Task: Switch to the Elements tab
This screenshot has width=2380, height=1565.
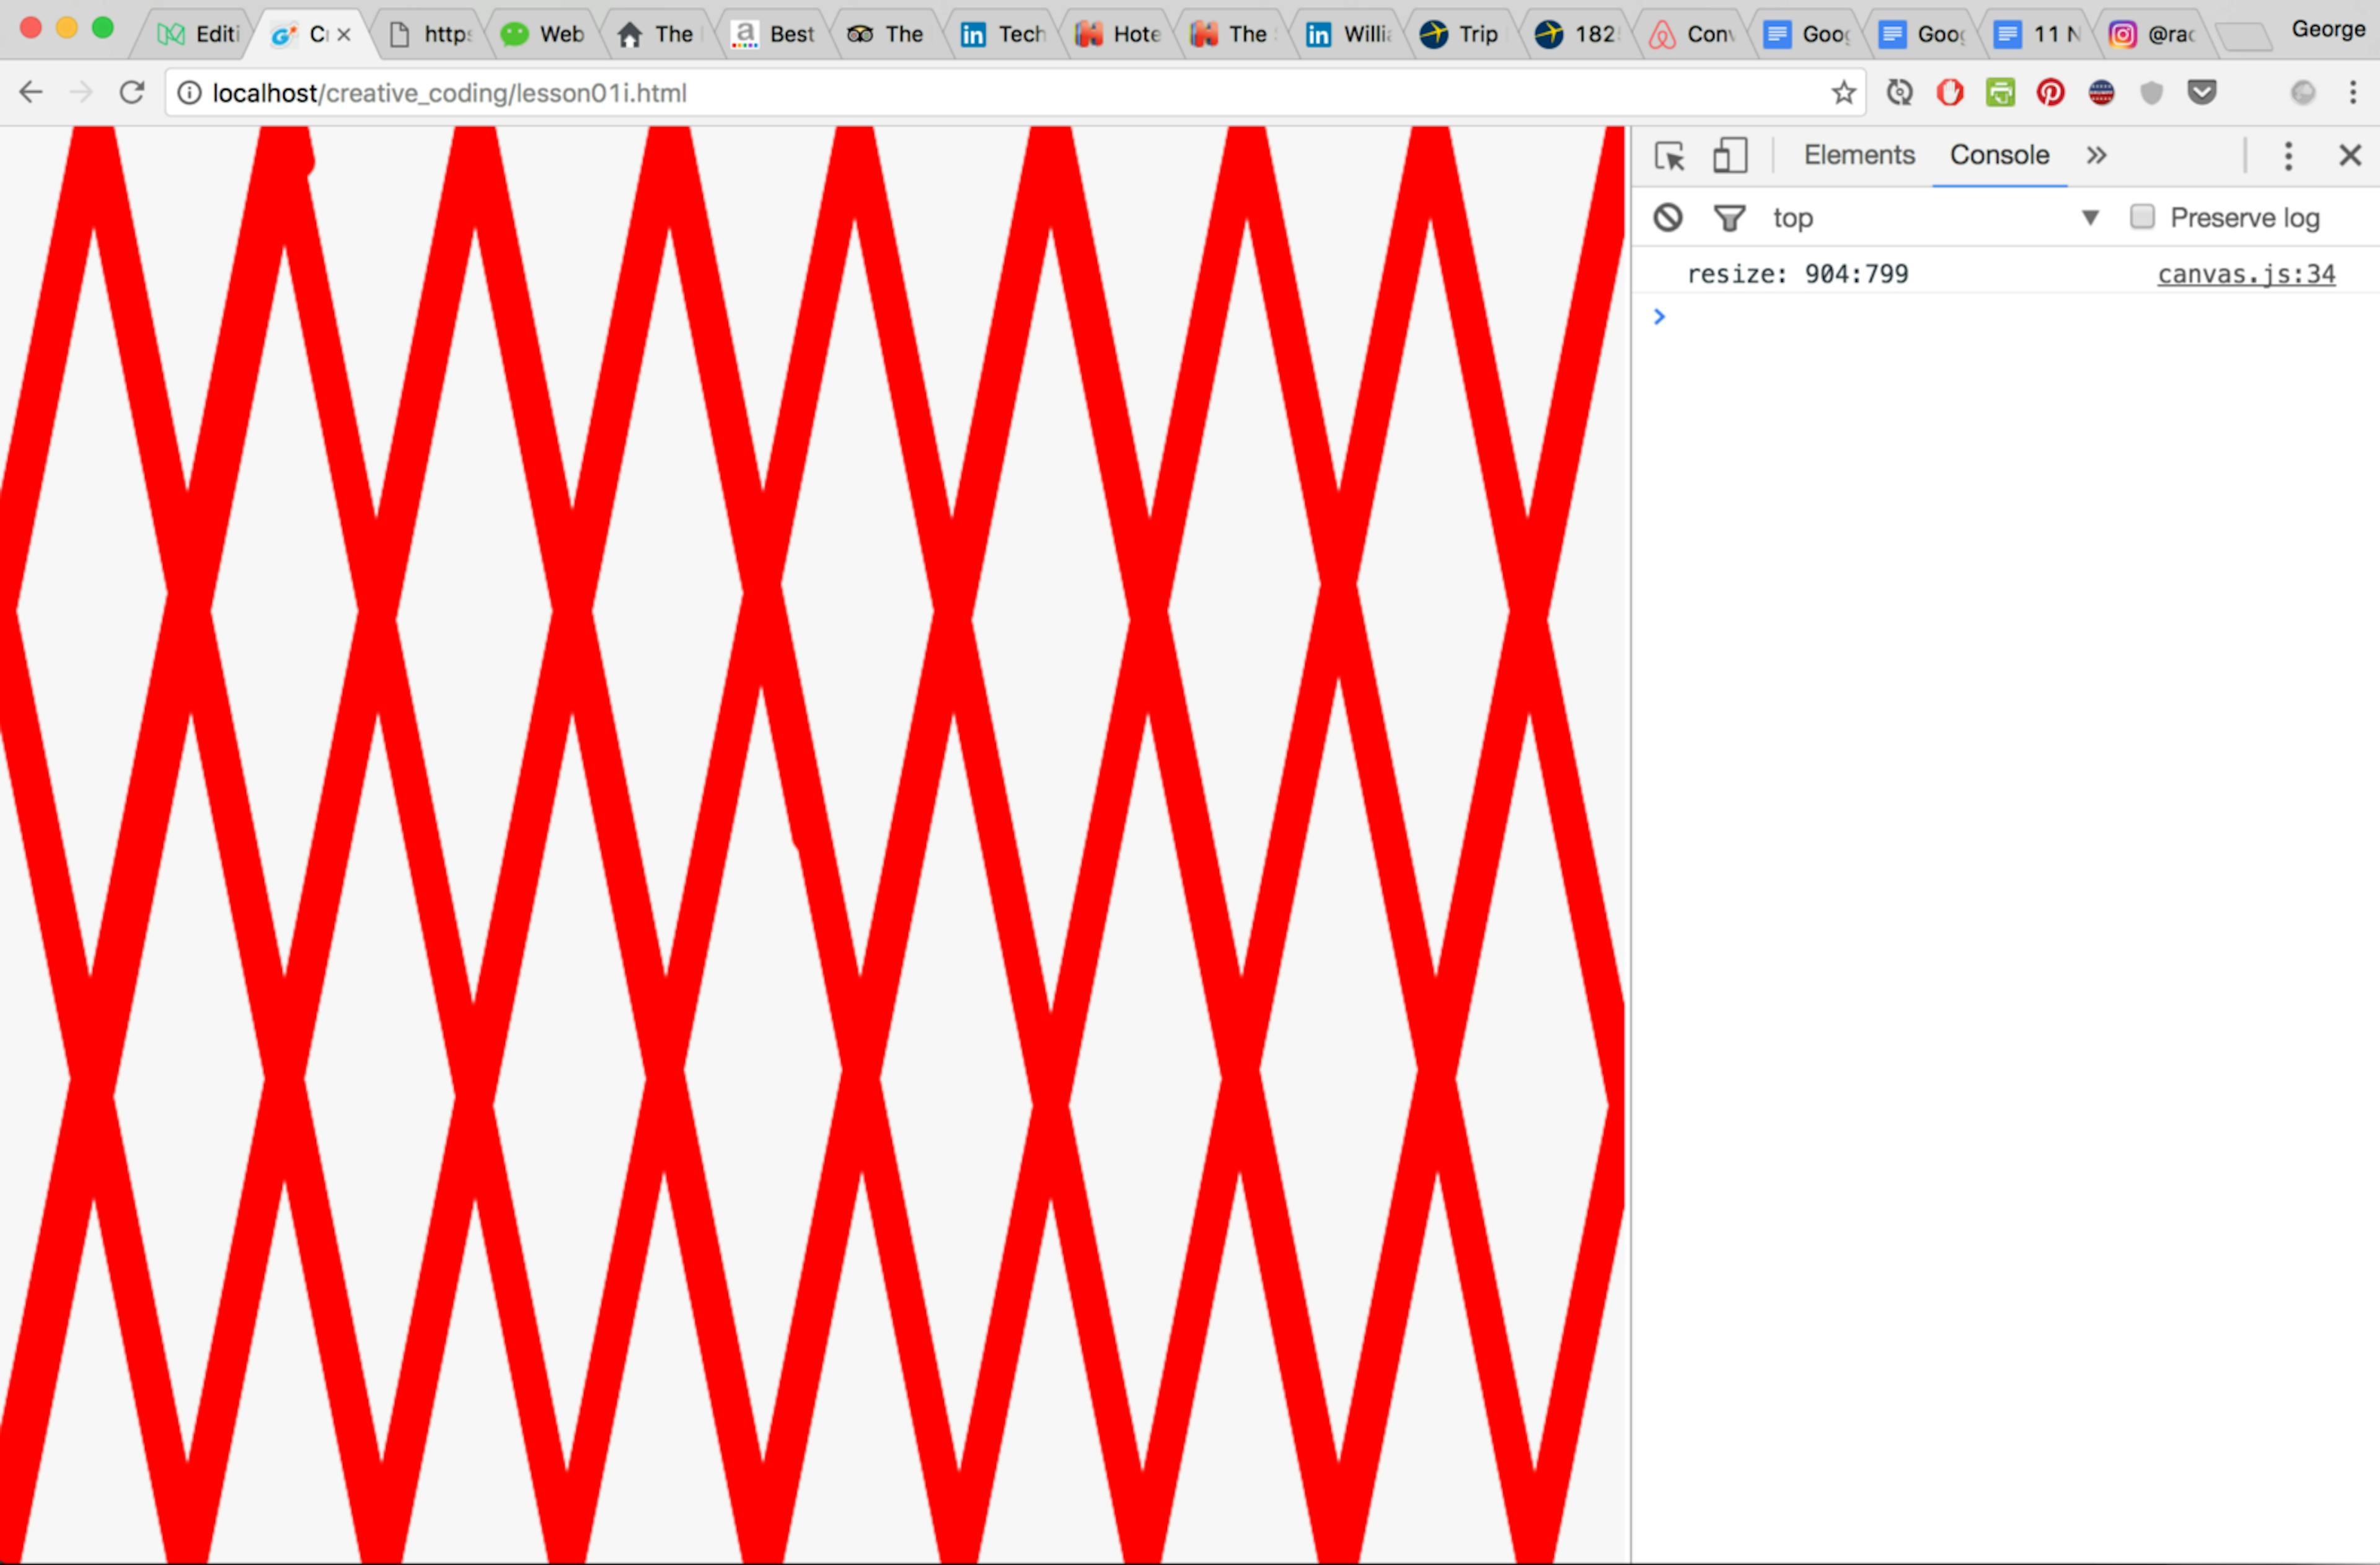Action: 1858,156
